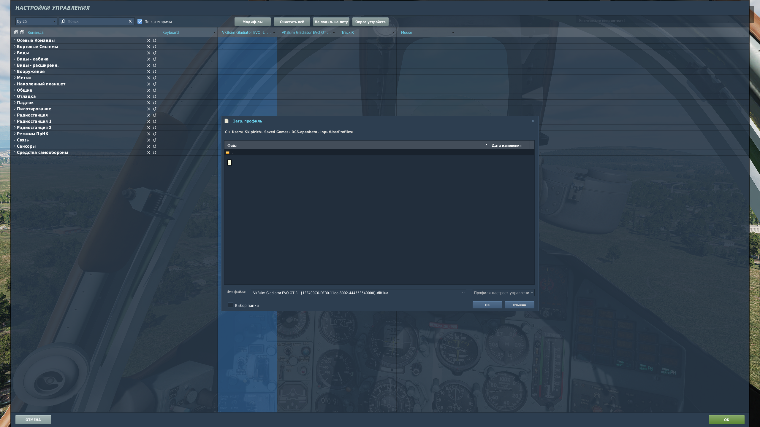
Task: Open VKBsim Gladiator EVO L column dropdown
Action: point(274,33)
